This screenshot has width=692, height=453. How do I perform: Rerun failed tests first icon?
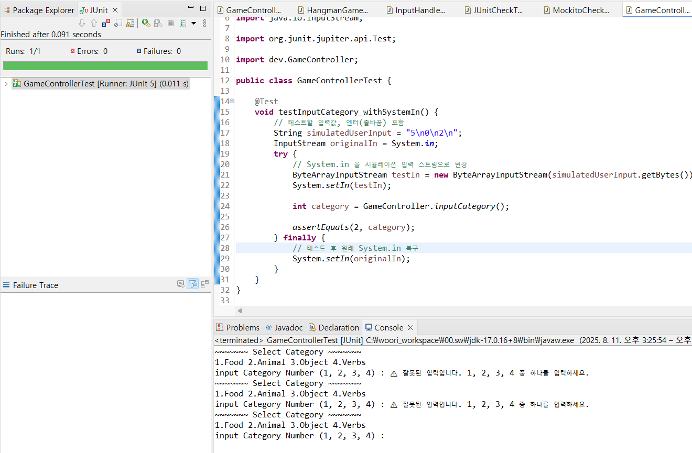(158, 23)
